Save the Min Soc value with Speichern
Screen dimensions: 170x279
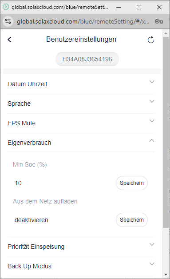(132, 183)
